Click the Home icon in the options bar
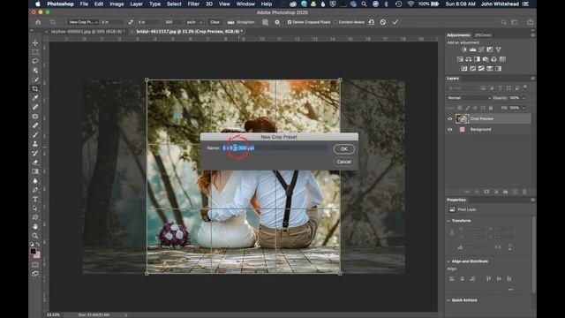Image resolution: width=565 pixels, height=318 pixels. (x=38, y=22)
